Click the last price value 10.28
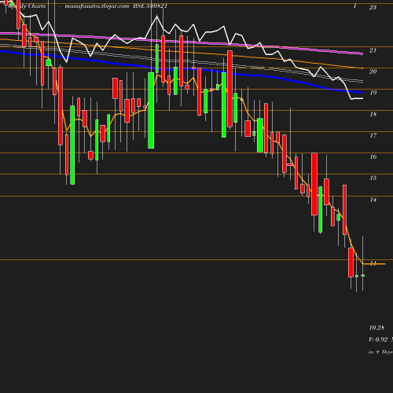This screenshot has height=393, width=393. pos(376,328)
